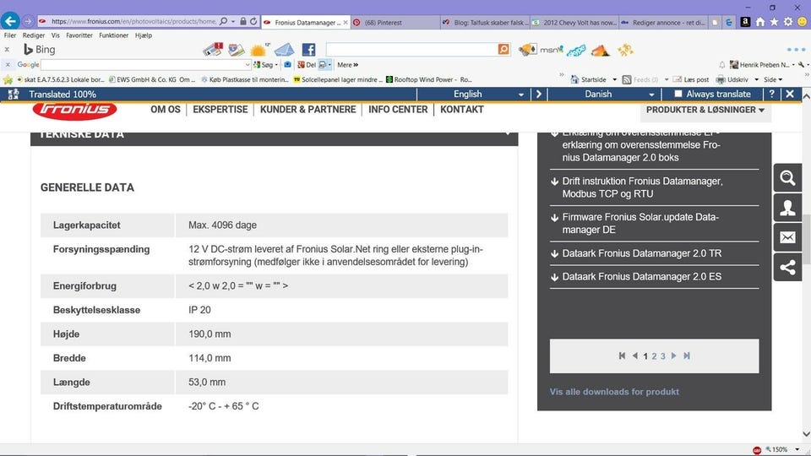The height and width of the screenshot is (456, 811).
Task: Expand Mere chevron in Google toolbar
Action: point(347,65)
